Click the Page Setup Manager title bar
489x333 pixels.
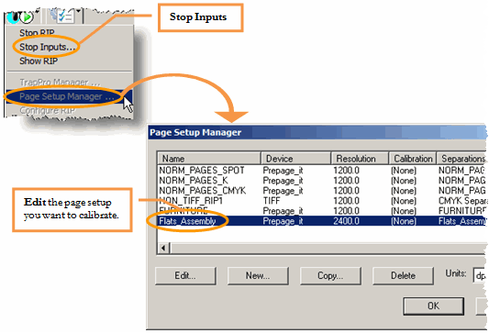click(317, 132)
